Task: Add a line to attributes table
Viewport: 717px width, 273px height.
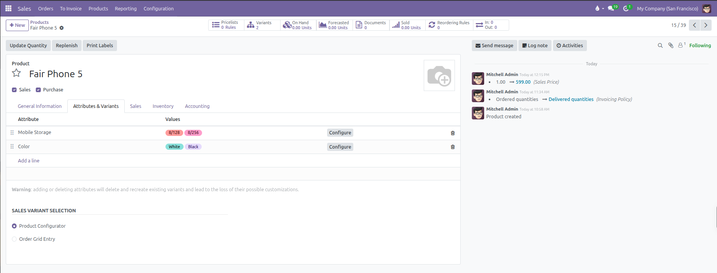Action: (28, 160)
